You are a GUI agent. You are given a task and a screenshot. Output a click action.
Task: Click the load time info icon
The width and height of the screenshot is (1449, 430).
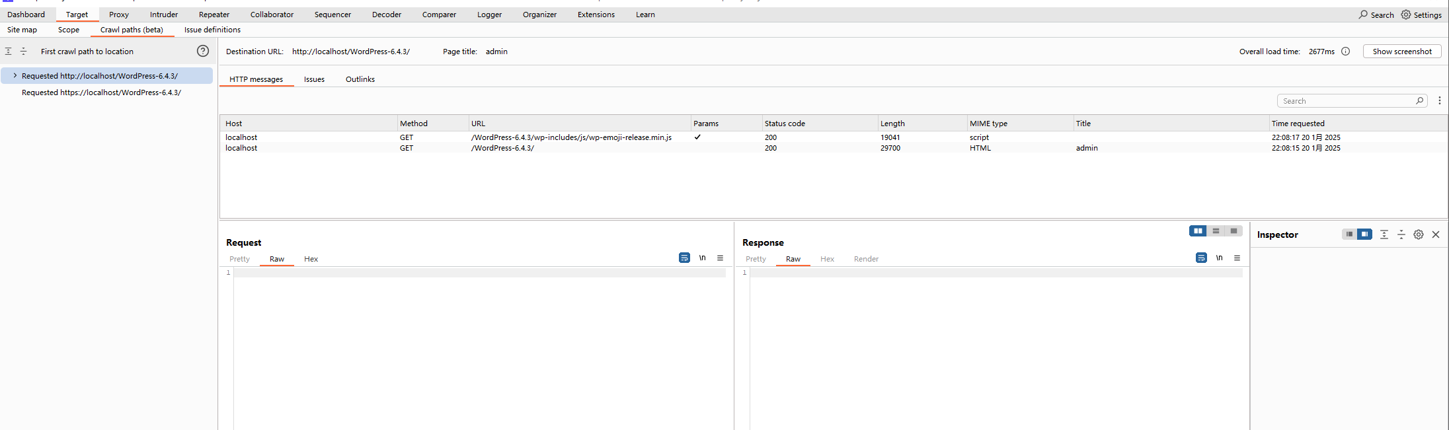(x=1345, y=52)
